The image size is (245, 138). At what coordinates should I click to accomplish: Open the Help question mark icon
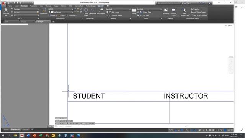(x=209, y=3)
